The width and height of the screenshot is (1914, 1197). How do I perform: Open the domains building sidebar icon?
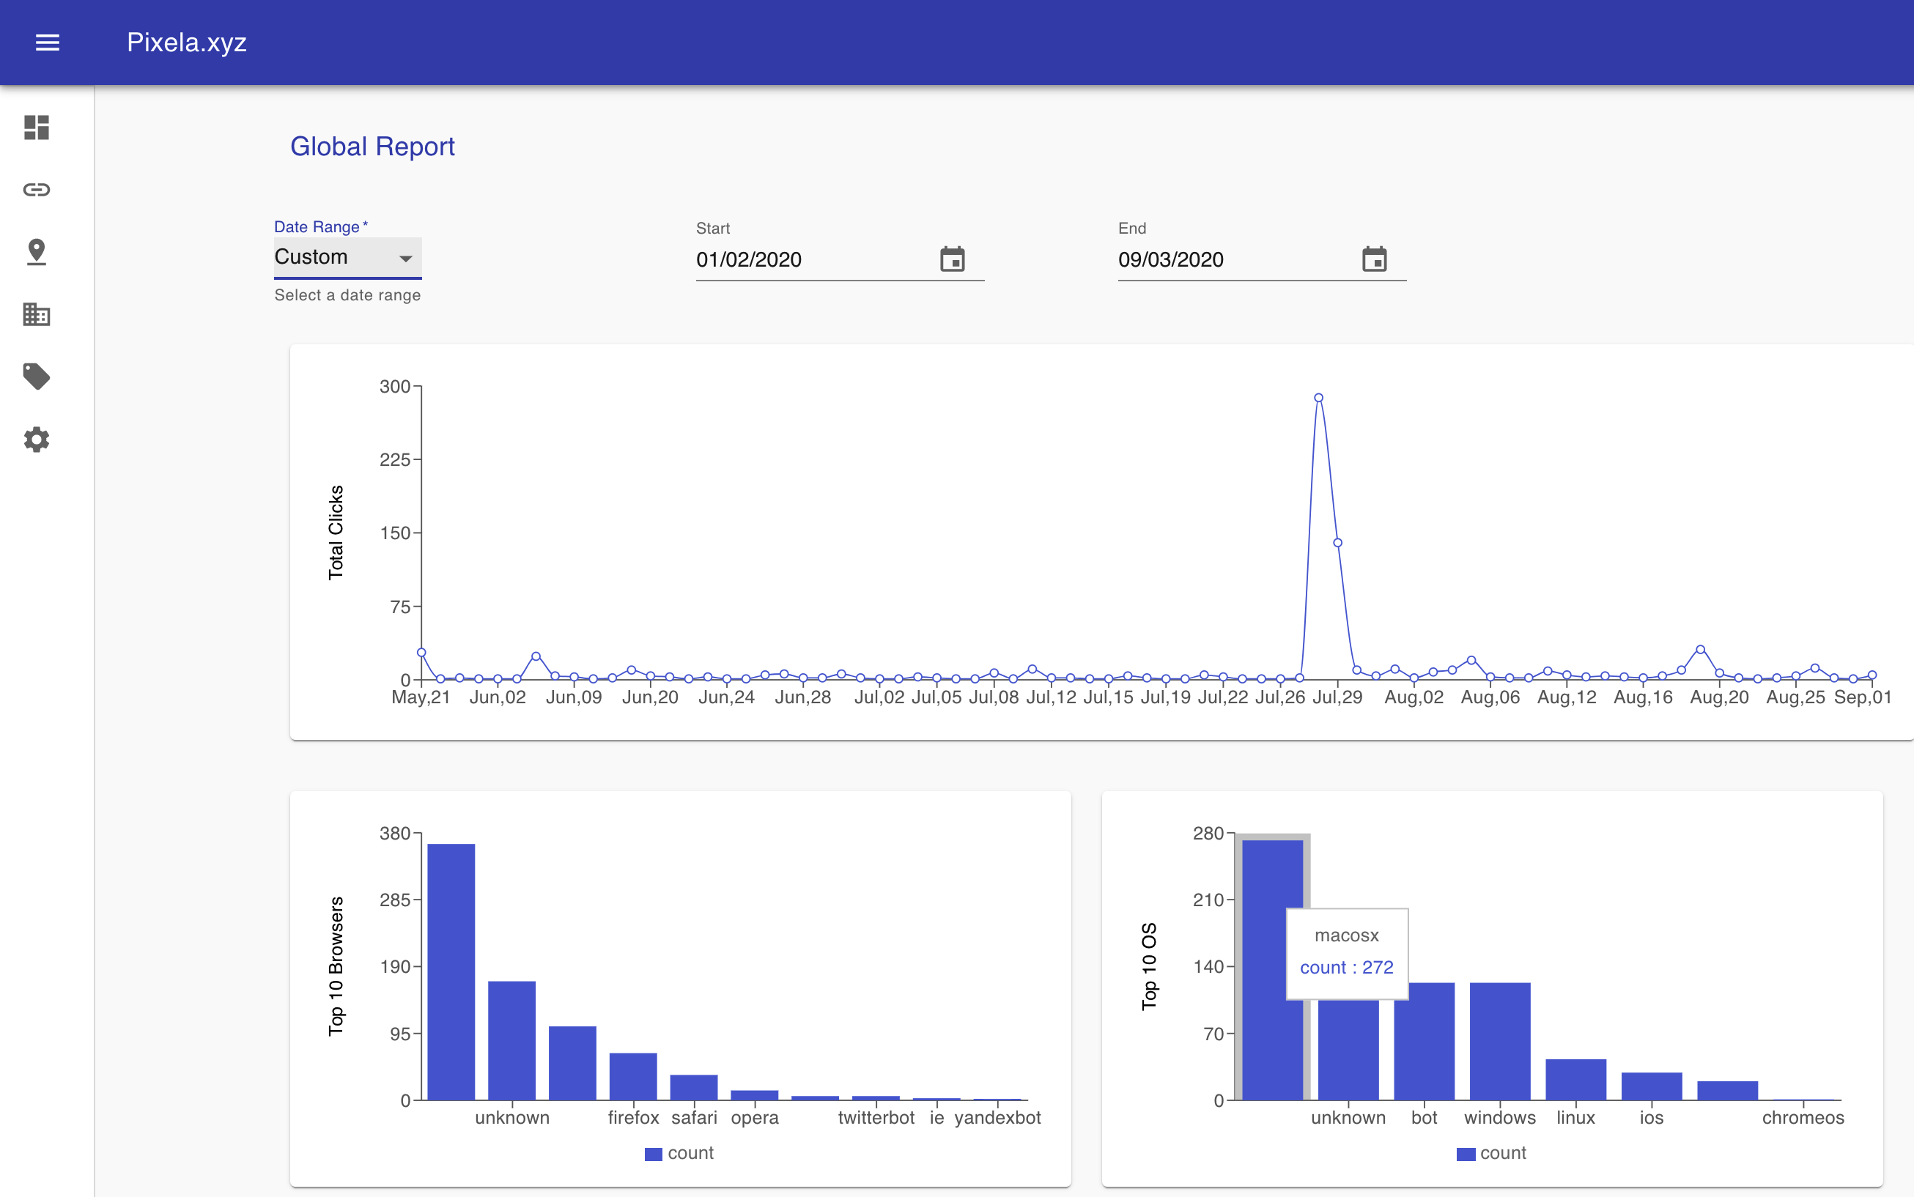(x=37, y=314)
